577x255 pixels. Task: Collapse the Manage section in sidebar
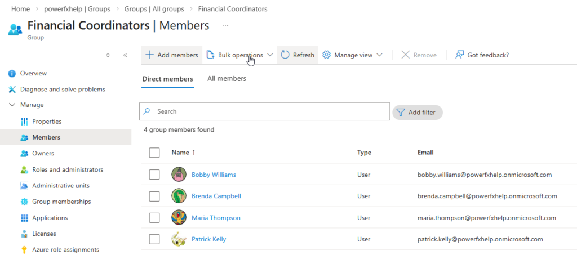point(12,105)
